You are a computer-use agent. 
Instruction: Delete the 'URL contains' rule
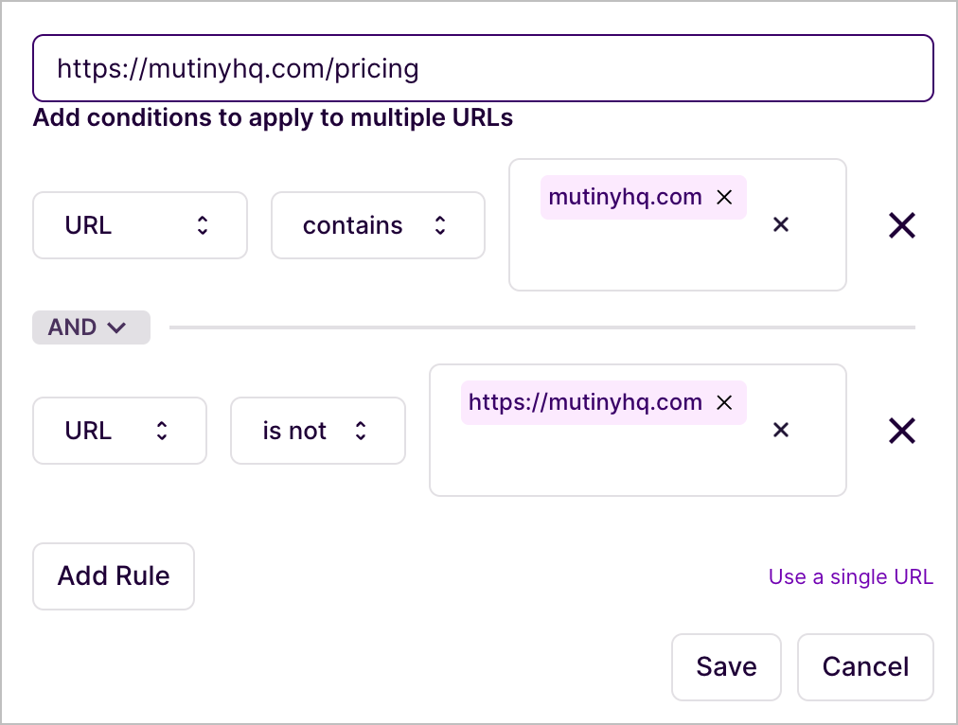click(x=901, y=225)
